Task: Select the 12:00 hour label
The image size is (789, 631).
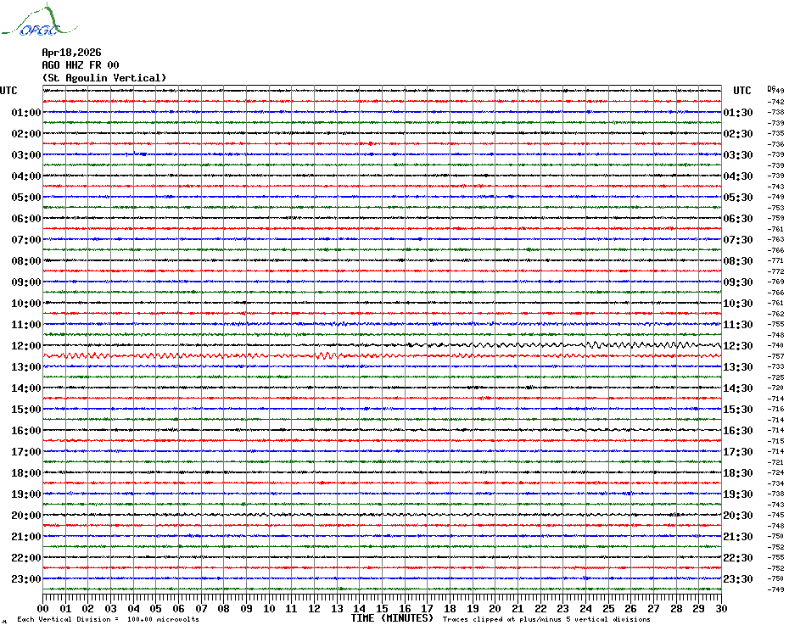Action: (x=26, y=346)
